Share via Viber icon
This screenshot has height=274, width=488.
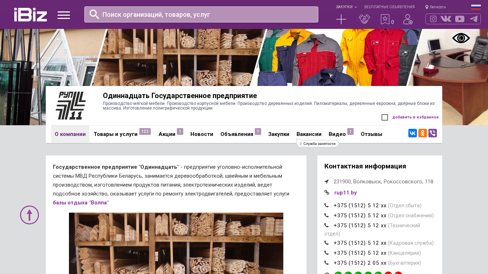pos(433,133)
